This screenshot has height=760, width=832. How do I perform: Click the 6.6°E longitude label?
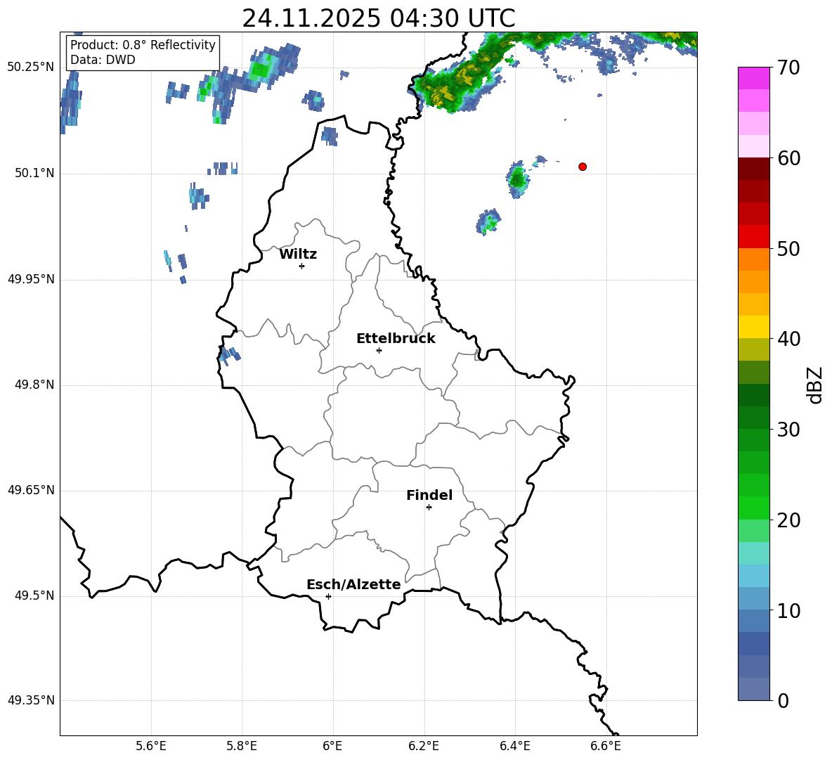(606, 746)
